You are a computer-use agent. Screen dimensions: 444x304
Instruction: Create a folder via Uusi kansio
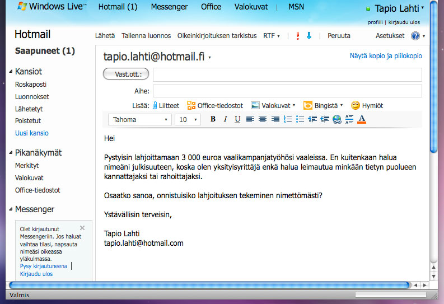(32, 133)
